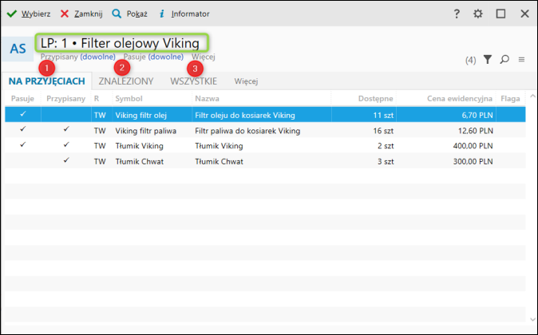Sort by Nazwa column header

pyautogui.click(x=207, y=98)
